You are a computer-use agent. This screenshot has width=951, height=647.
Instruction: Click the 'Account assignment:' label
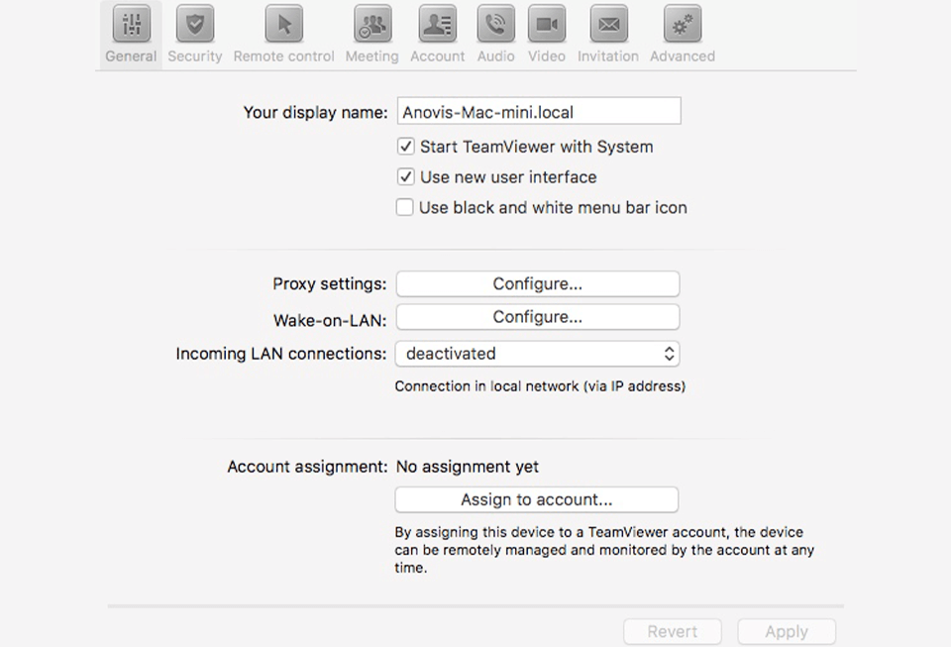click(307, 467)
